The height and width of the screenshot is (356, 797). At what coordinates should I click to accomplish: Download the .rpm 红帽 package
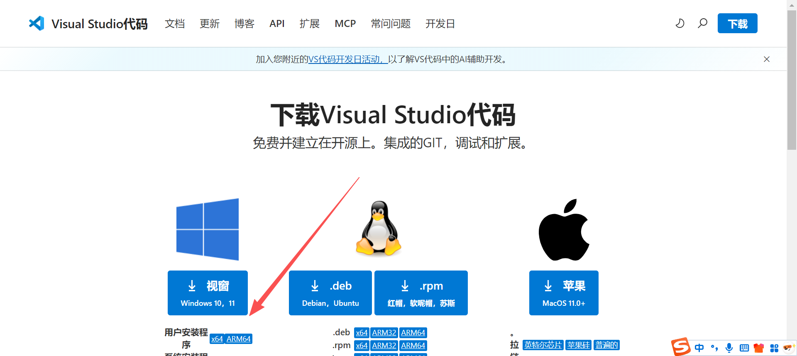pos(421,293)
